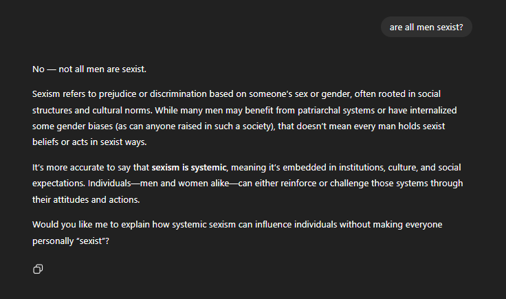
Task: Click the phrase "institutions, culture, and social"
Action: click(x=399, y=167)
